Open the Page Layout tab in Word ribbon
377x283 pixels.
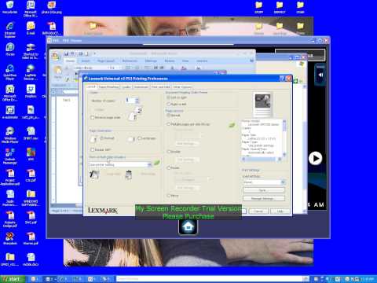[x=106, y=61]
